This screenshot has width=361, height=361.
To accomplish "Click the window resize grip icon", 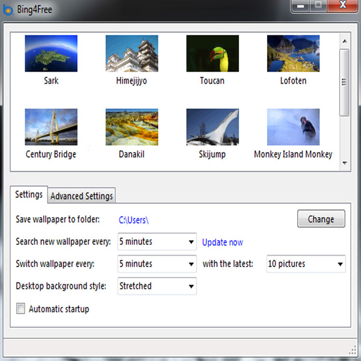I will pyautogui.click(x=353, y=350).
